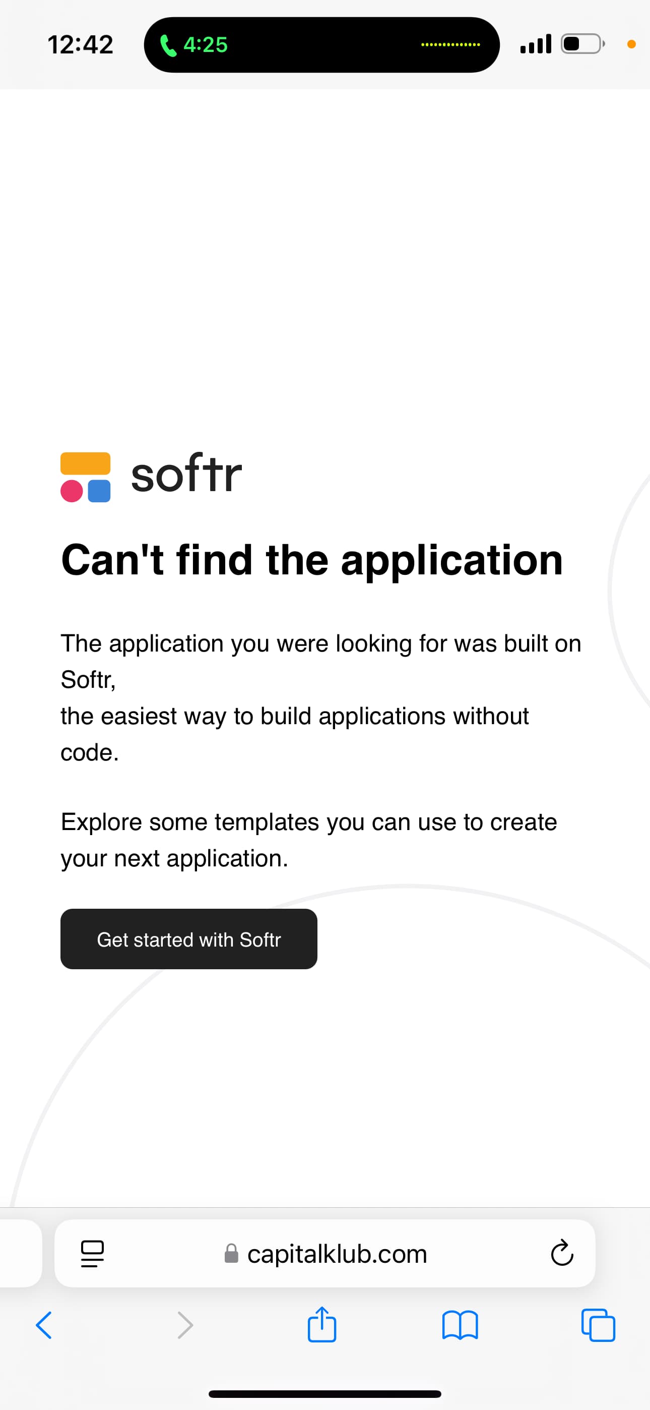Tap the green phone call icon
This screenshot has width=650, height=1410.
(x=168, y=45)
